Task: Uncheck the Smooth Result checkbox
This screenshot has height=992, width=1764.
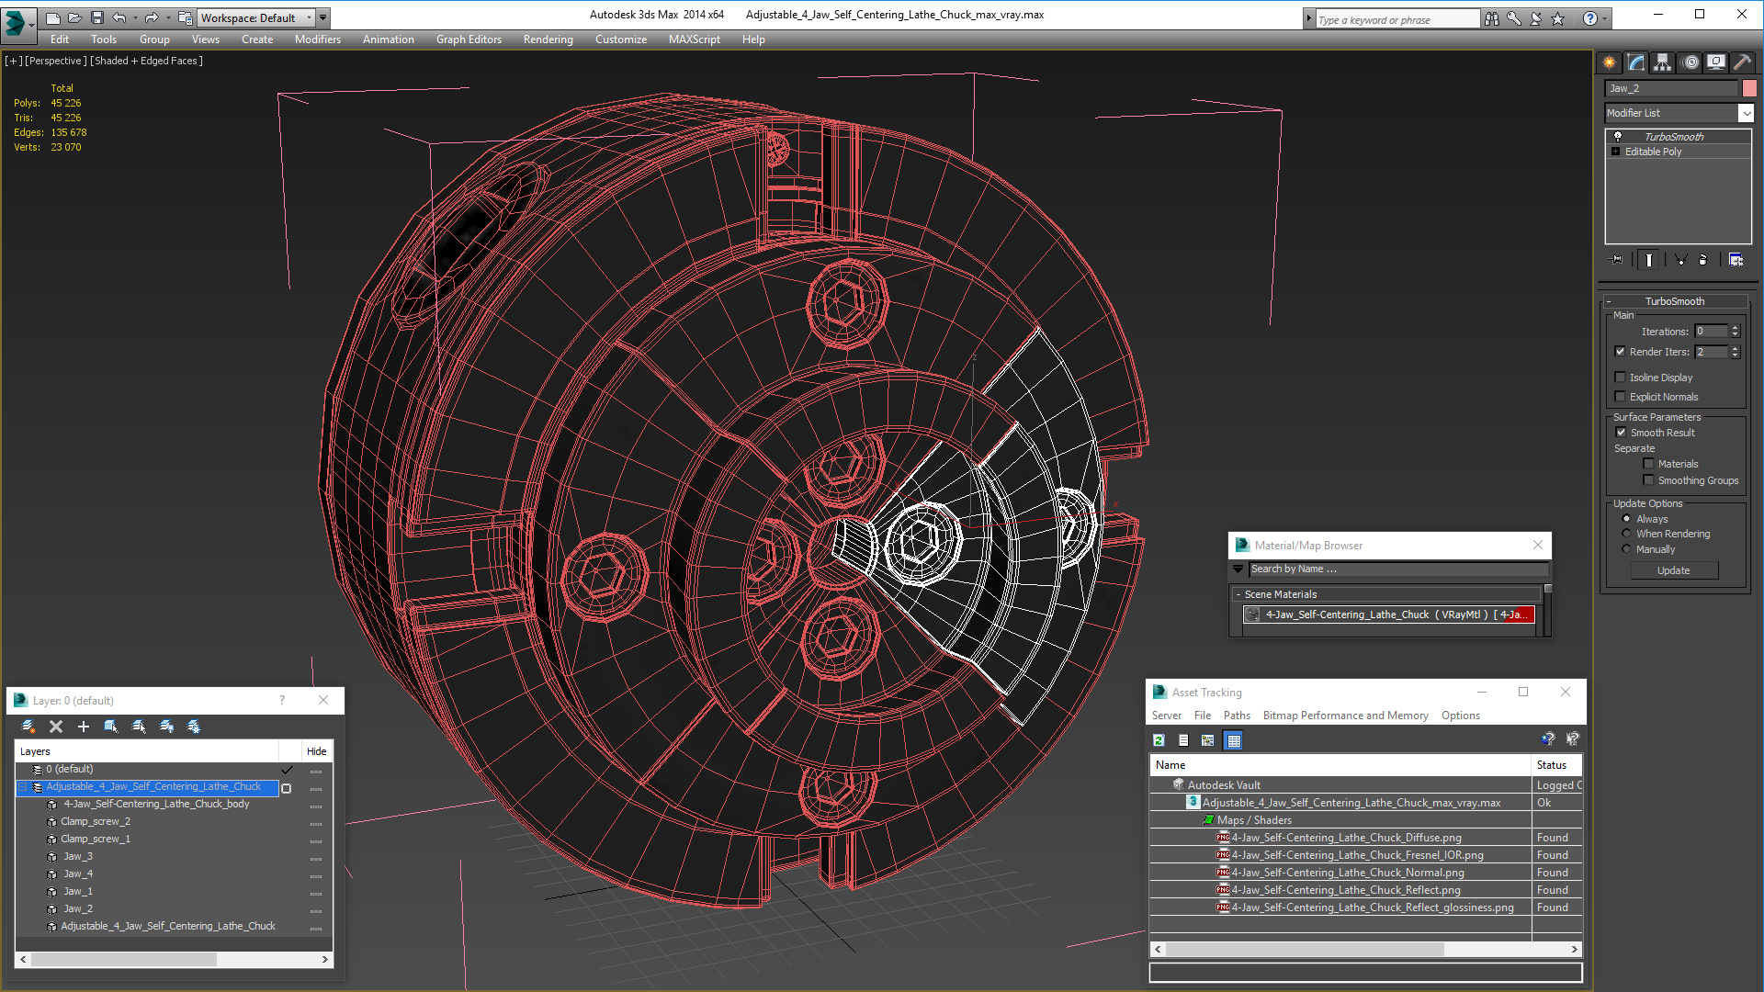Action: click(x=1621, y=433)
